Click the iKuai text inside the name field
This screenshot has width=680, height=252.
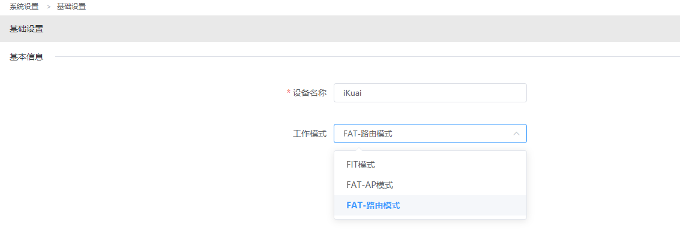[x=352, y=93]
